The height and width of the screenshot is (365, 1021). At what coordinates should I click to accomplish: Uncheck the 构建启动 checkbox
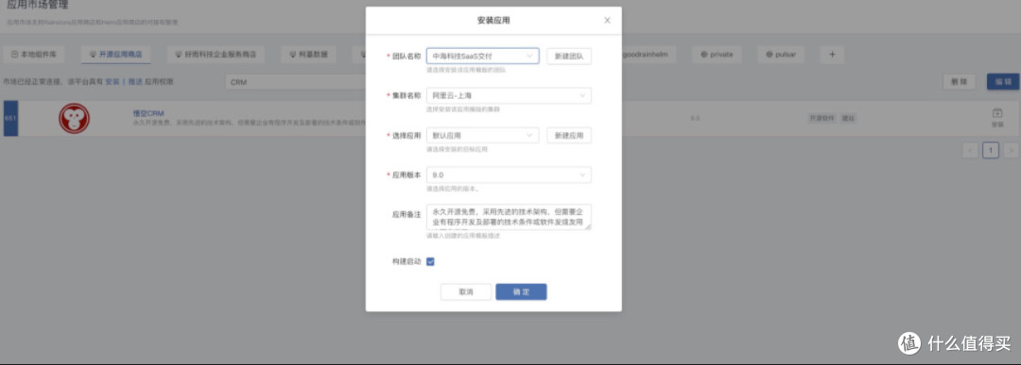[x=430, y=262]
